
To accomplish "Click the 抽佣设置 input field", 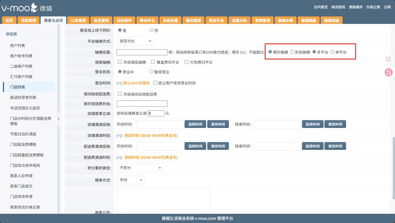I will click(x=142, y=52).
